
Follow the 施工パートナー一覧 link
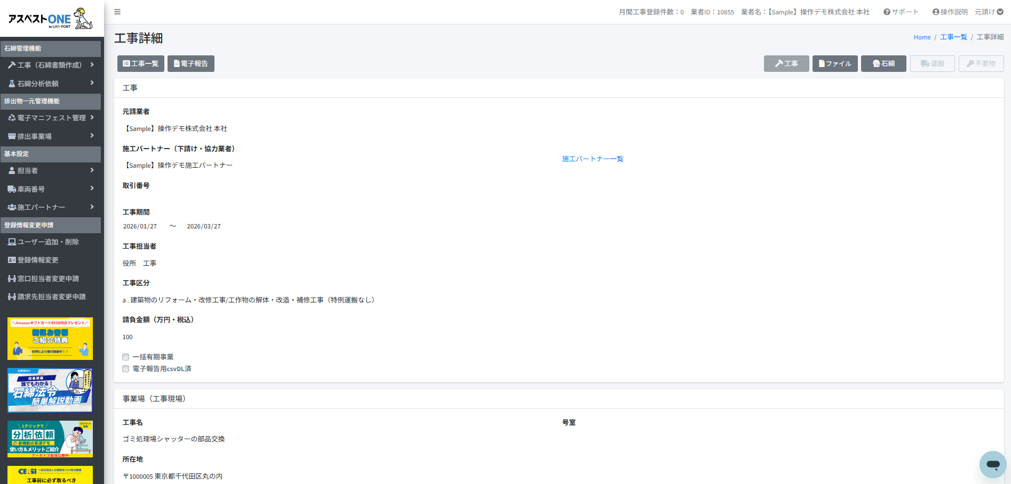(592, 159)
